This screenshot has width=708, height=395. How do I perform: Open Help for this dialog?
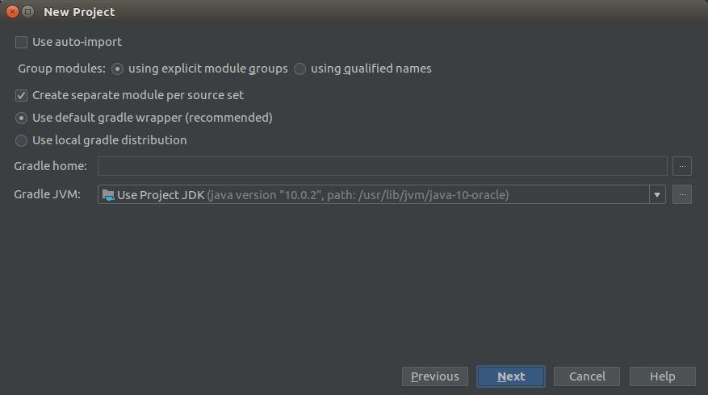pyautogui.click(x=663, y=376)
